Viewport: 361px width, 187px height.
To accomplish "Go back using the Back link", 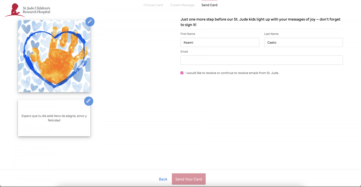I will [163, 179].
